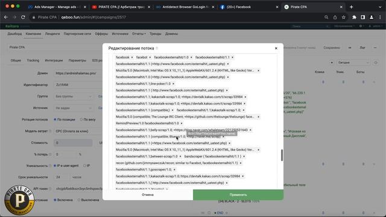Viewport: 386px width, 217px height.
Task: Open browser tab list chevron
Action: (x=380, y=7)
